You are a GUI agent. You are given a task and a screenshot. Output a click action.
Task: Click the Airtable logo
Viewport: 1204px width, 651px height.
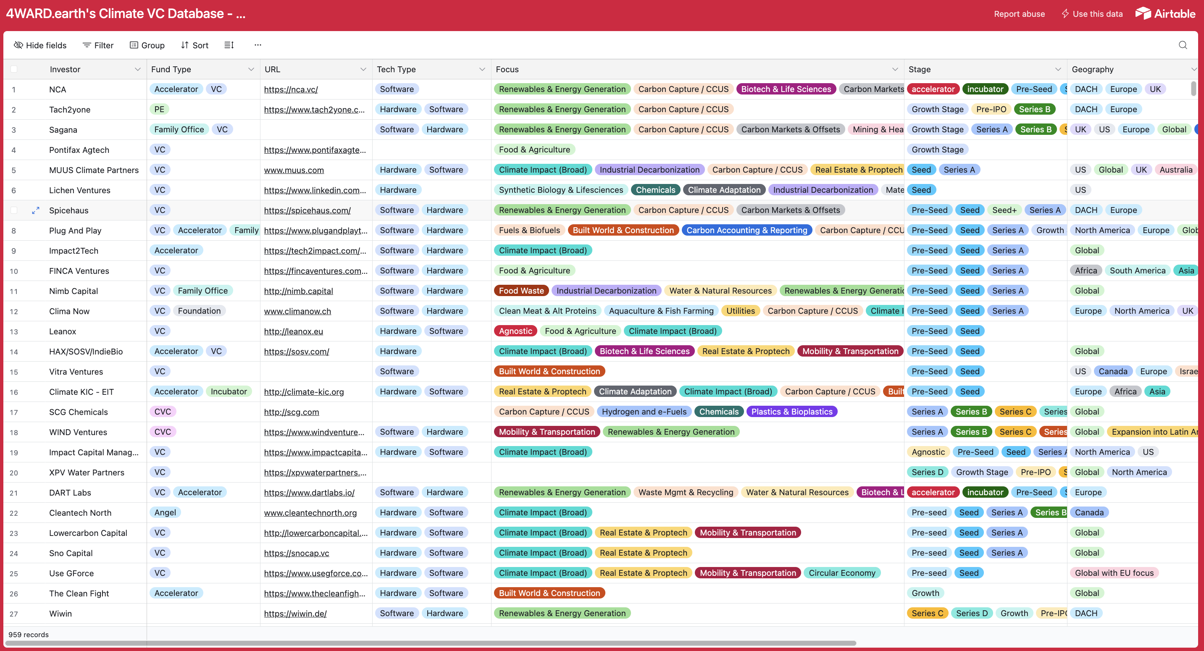(x=1165, y=13)
